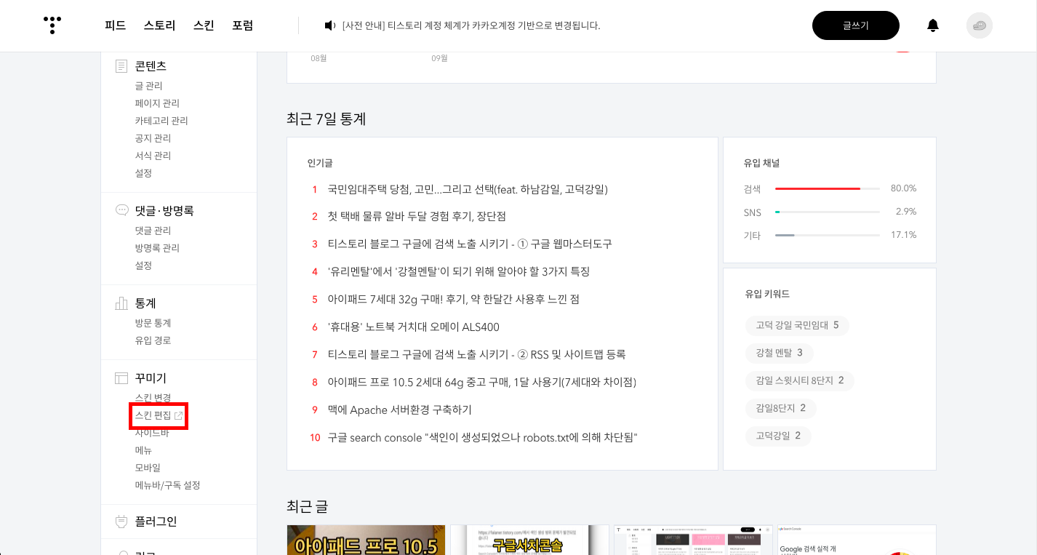Open the 스토리 menu
The image size is (1037, 555).
tap(161, 25)
